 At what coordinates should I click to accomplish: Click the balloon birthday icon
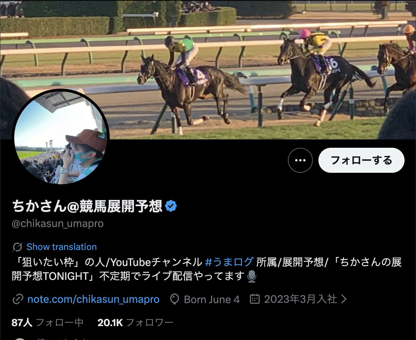pos(175,299)
